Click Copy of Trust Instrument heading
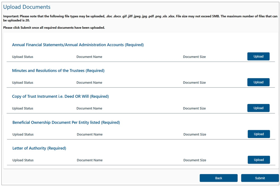The height and width of the screenshot is (187, 280). 60,96
